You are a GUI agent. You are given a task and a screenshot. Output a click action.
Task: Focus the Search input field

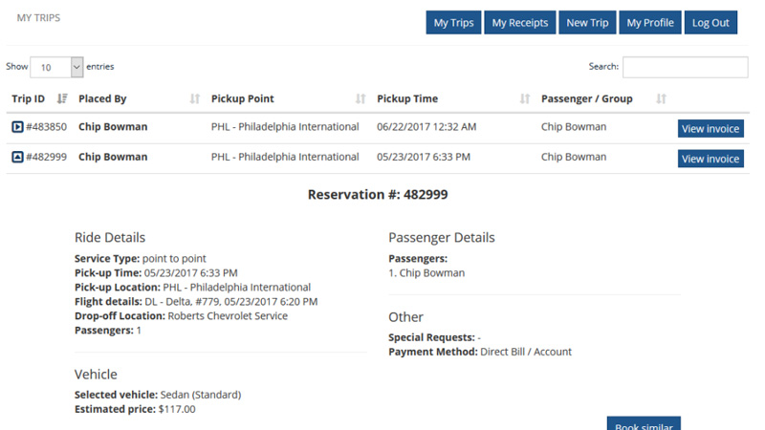point(685,67)
